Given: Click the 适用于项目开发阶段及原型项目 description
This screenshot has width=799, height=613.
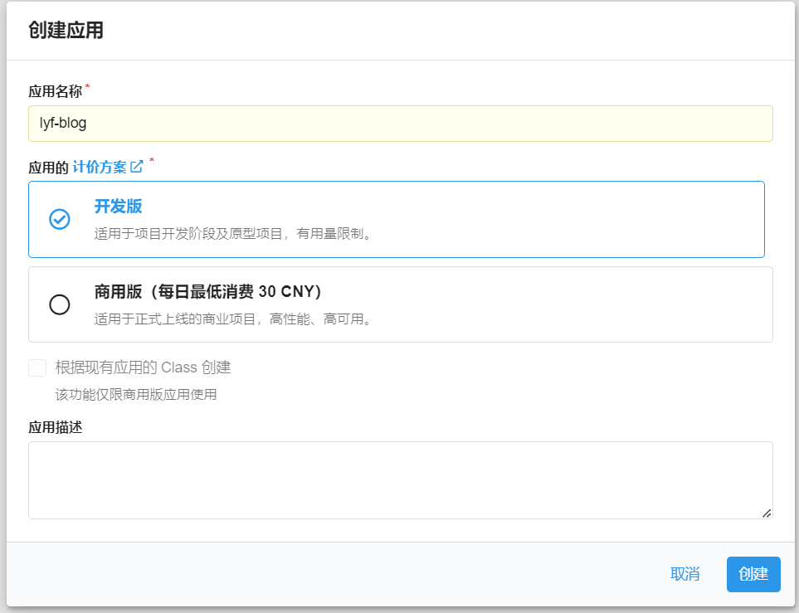Looking at the screenshot, I should (x=235, y=234).
